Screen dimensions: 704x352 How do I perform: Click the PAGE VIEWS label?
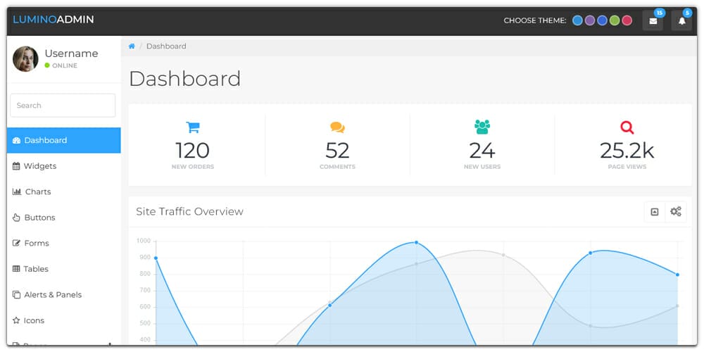click(x=627, y=167)
